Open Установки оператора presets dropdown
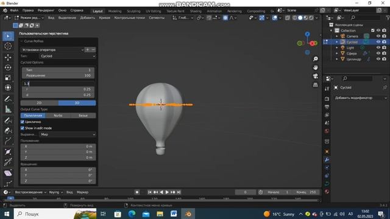 tap(52, 50)
